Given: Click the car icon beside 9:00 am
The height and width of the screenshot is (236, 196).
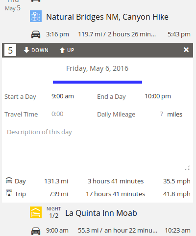Looking at the screenshot, I should pyautogui.click(x=36, y=231).
